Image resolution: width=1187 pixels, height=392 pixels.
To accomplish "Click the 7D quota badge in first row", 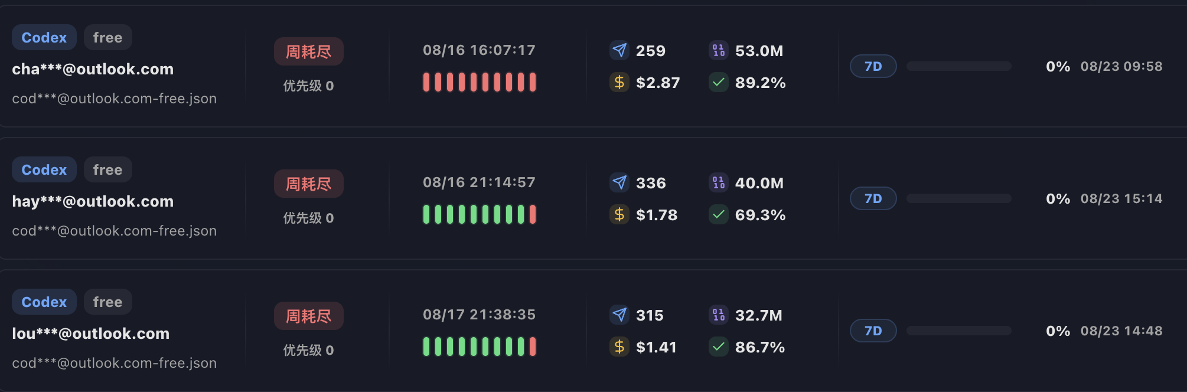I will [x=873, y=66].
